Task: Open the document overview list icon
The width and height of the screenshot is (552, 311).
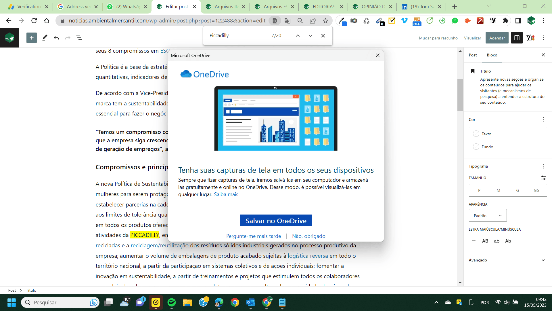Action: point(79,38)
